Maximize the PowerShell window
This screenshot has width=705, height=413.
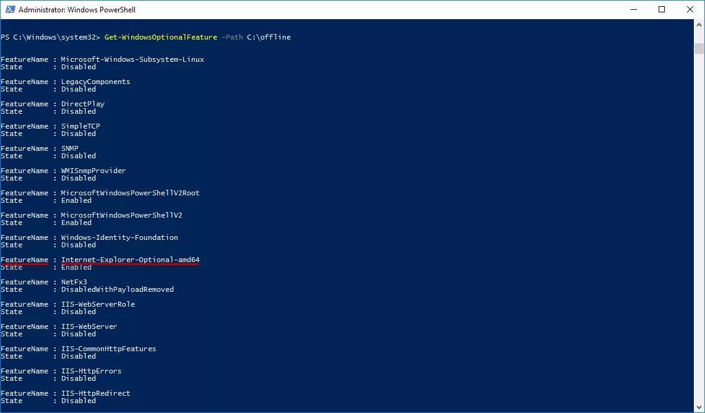662,9
